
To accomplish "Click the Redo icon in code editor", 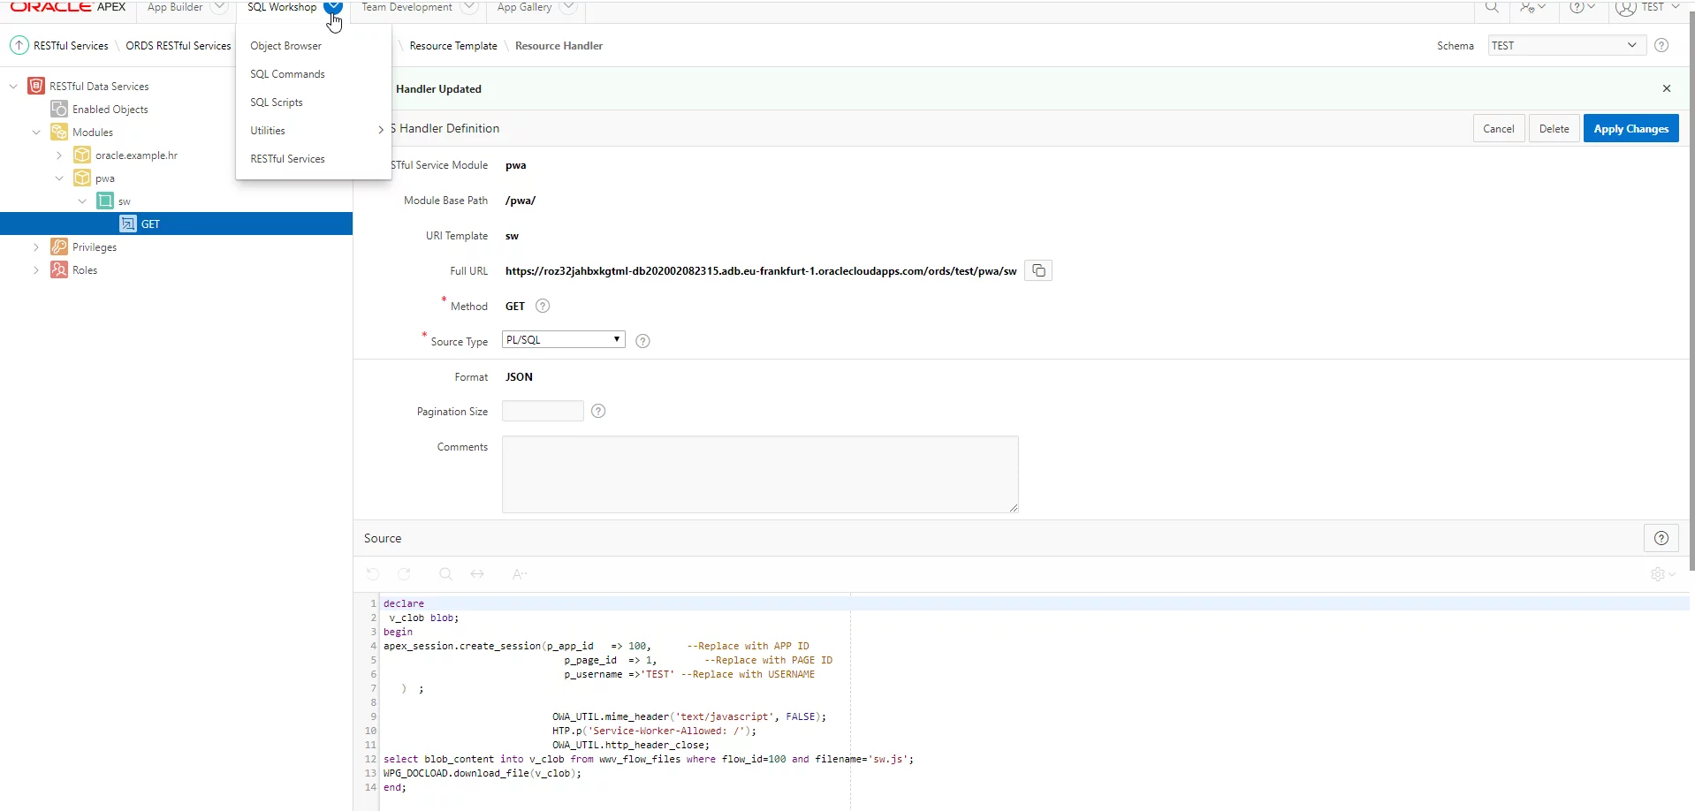I will (404, 574).
